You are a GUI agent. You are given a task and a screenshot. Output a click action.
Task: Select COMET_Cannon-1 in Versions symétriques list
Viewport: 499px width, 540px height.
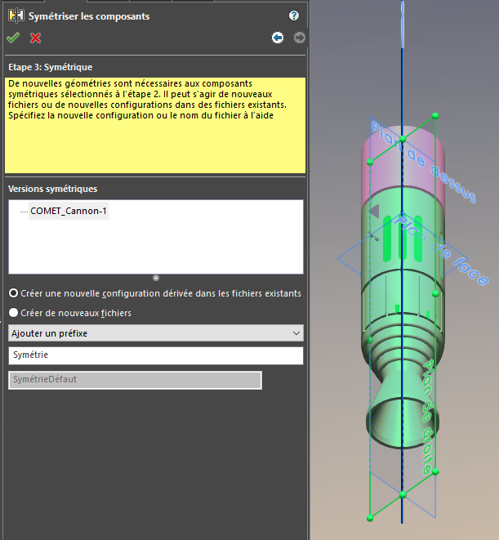pyautogui.click(x=68, y=211)
